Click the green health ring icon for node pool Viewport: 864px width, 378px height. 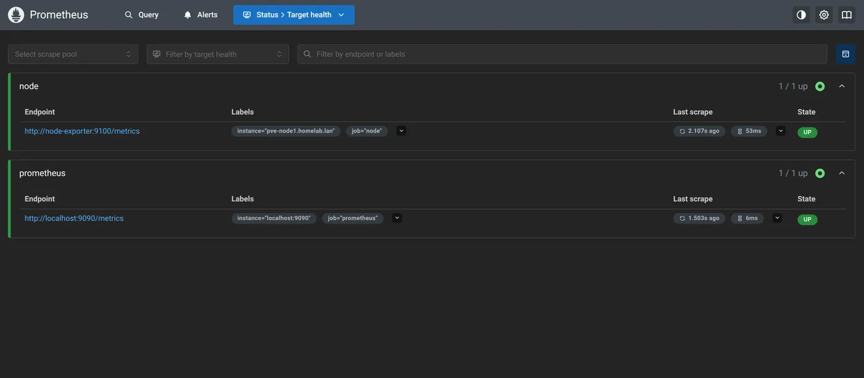(820, 86)
